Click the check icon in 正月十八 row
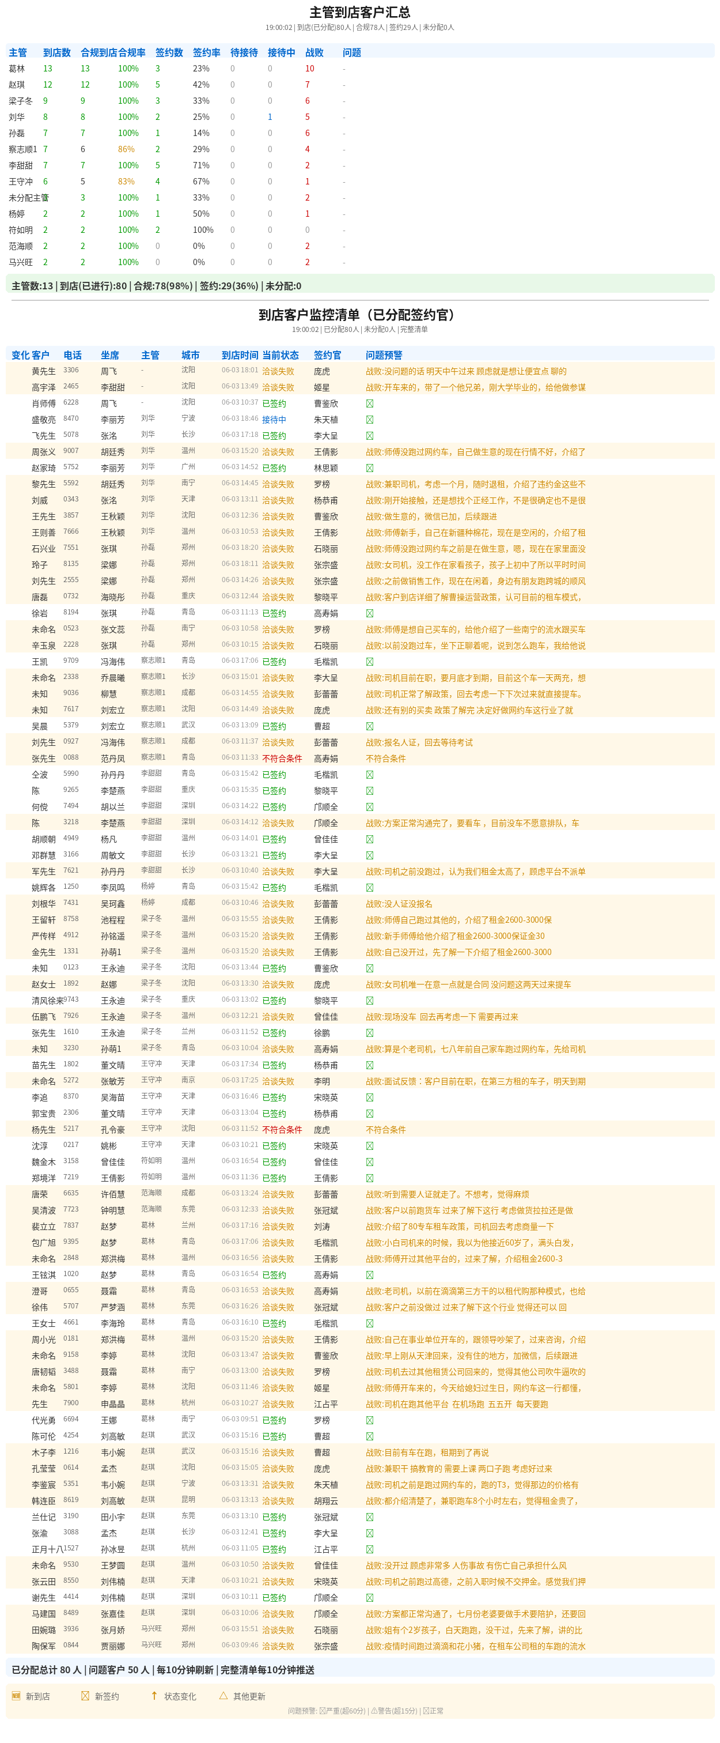The height and width of the screenshot is (1743, 720). click(x=370, y=1549)
